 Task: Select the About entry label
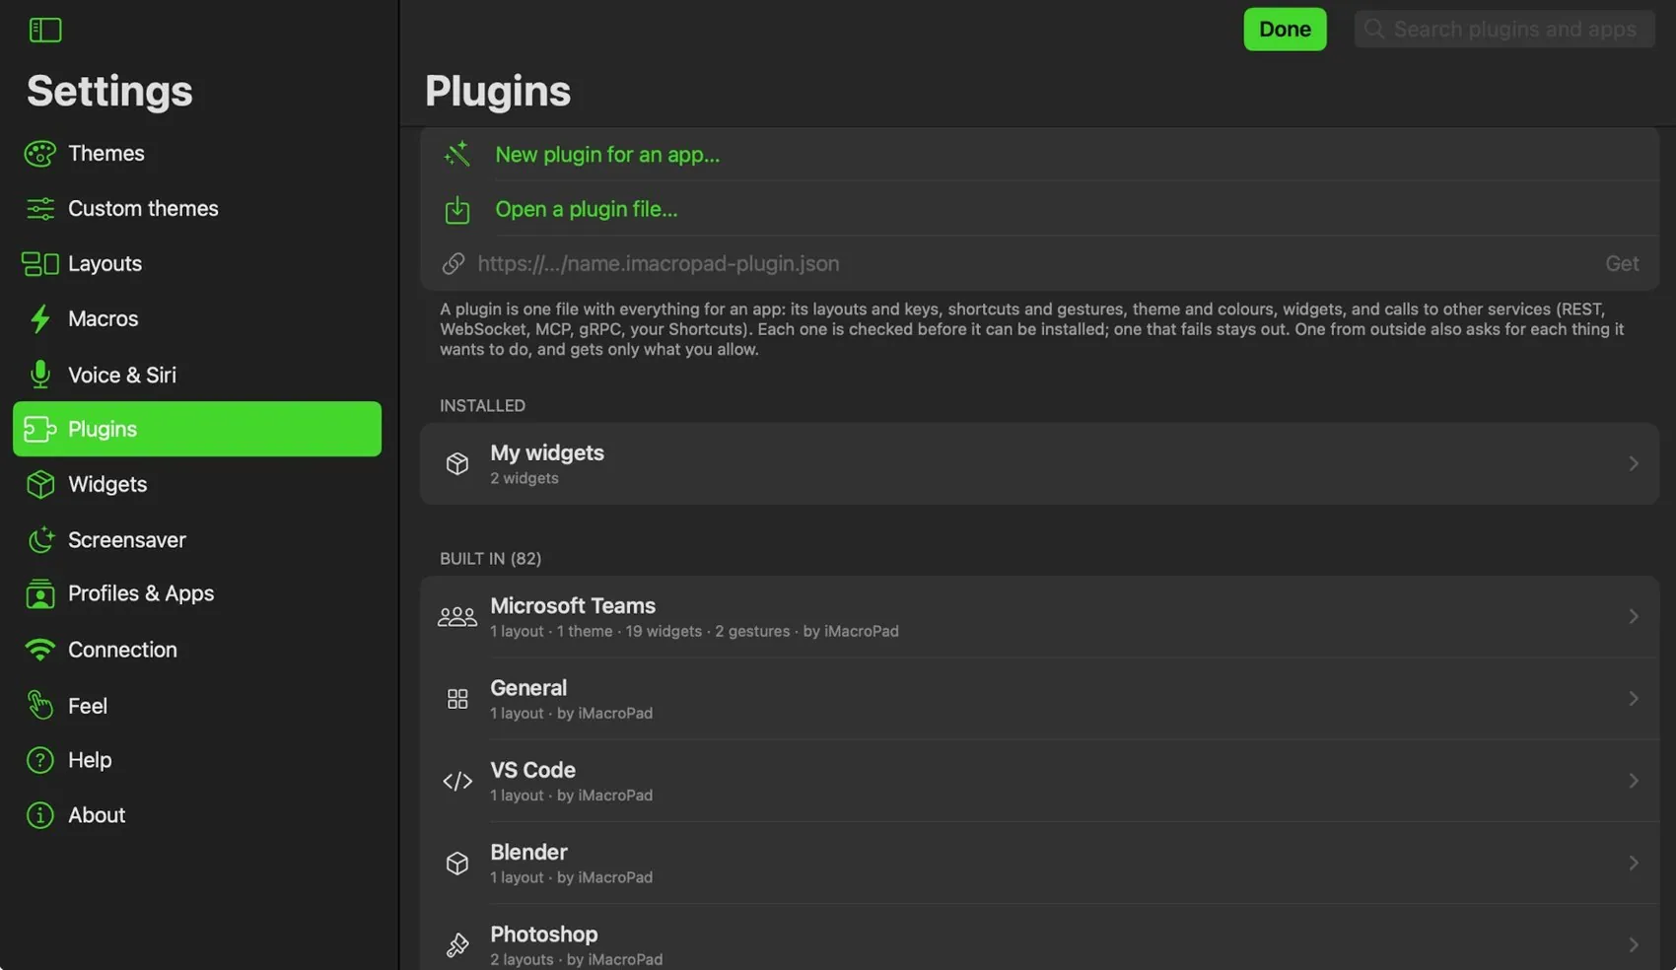click(x=97, y=815)
